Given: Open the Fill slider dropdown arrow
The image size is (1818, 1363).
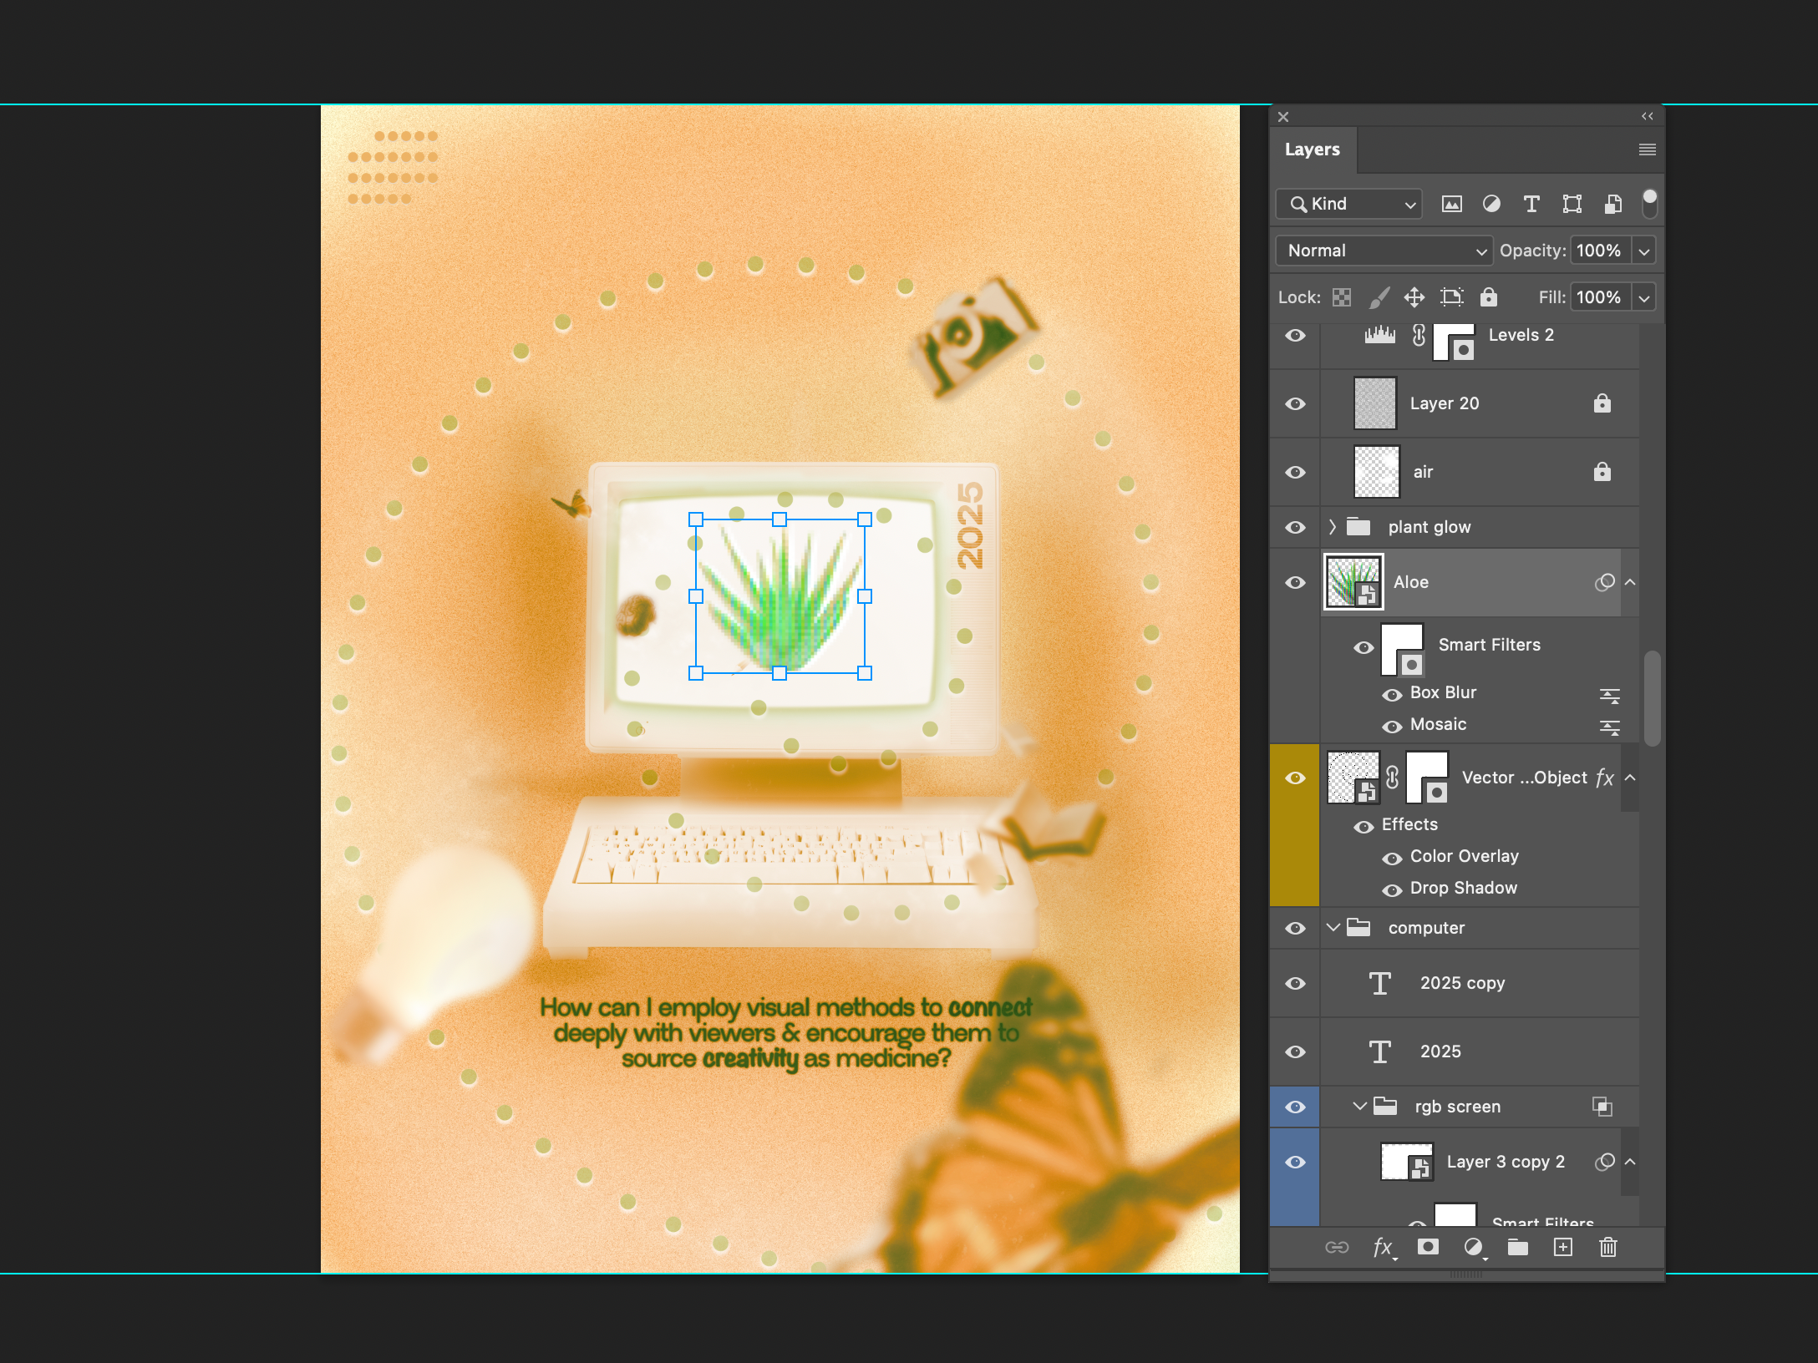Looking at the screenshot, I should click(x=1644, y=297).
